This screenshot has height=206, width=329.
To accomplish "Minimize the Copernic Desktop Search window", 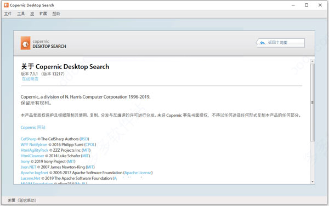I will [293, 5].
